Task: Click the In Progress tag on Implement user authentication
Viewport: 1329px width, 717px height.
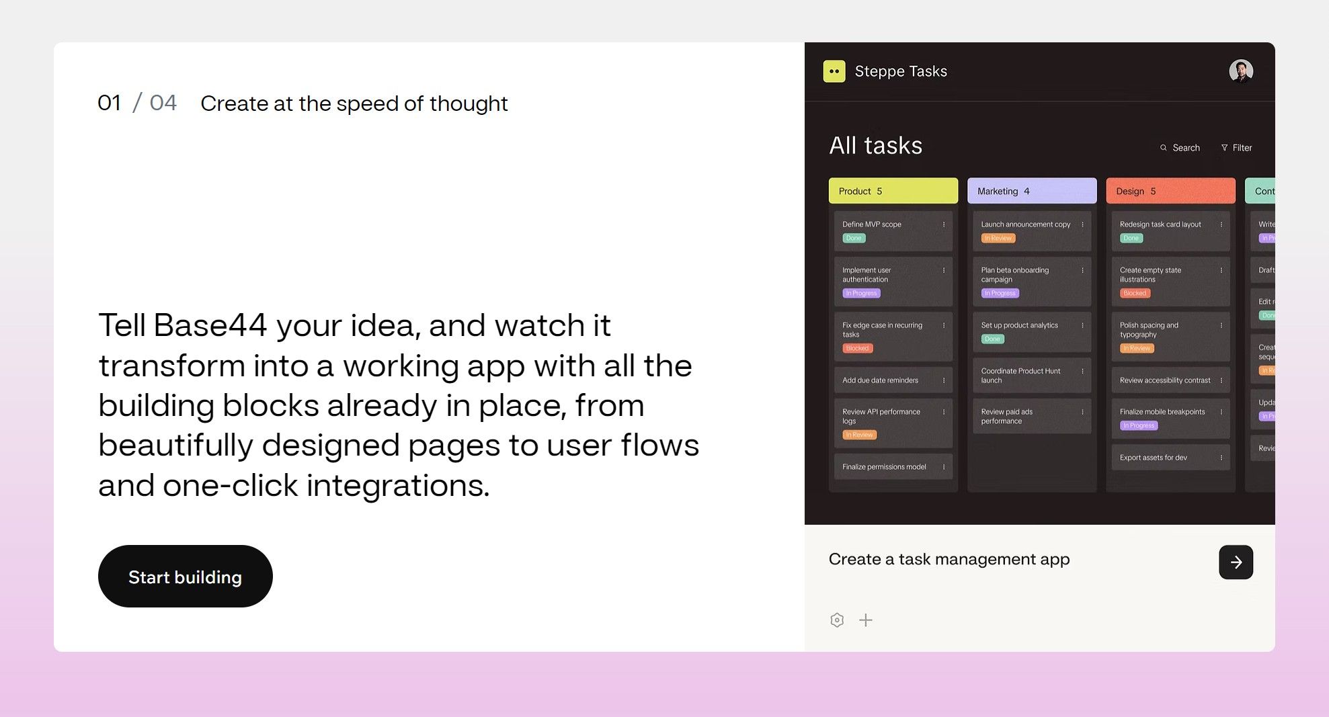Action: [x=861, y=293]
